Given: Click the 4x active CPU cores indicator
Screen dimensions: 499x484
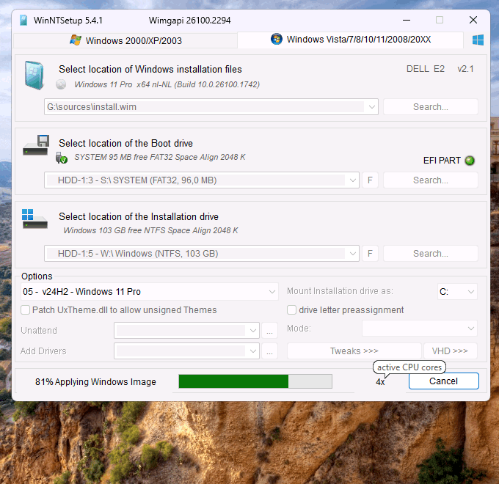Looking at the screenshot, I should (x=380, y=382).
